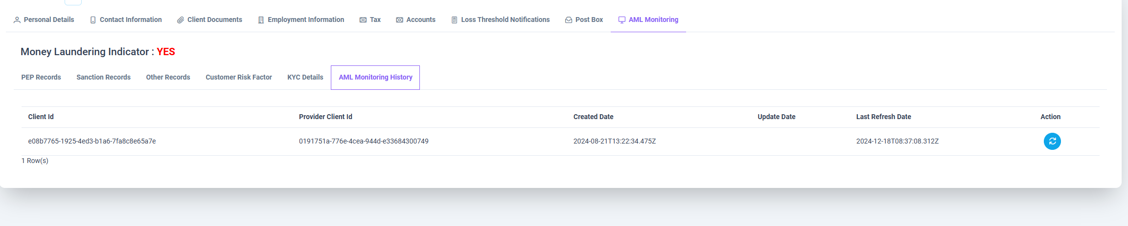
Task: Switch to the Post Box tab
Action: tap(584, 20)
